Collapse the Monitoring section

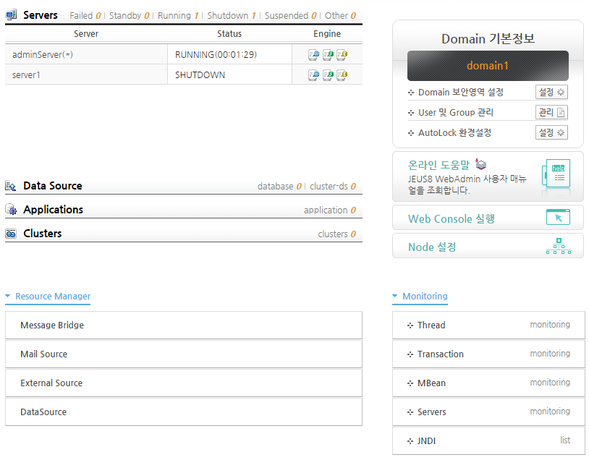click(420, 297)
